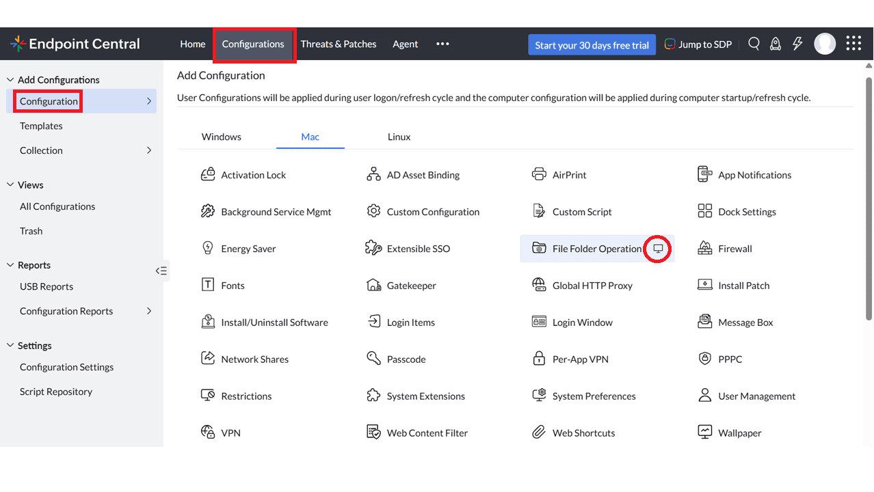
Task: Open the Configurations menu
Action: coord(253,44)
